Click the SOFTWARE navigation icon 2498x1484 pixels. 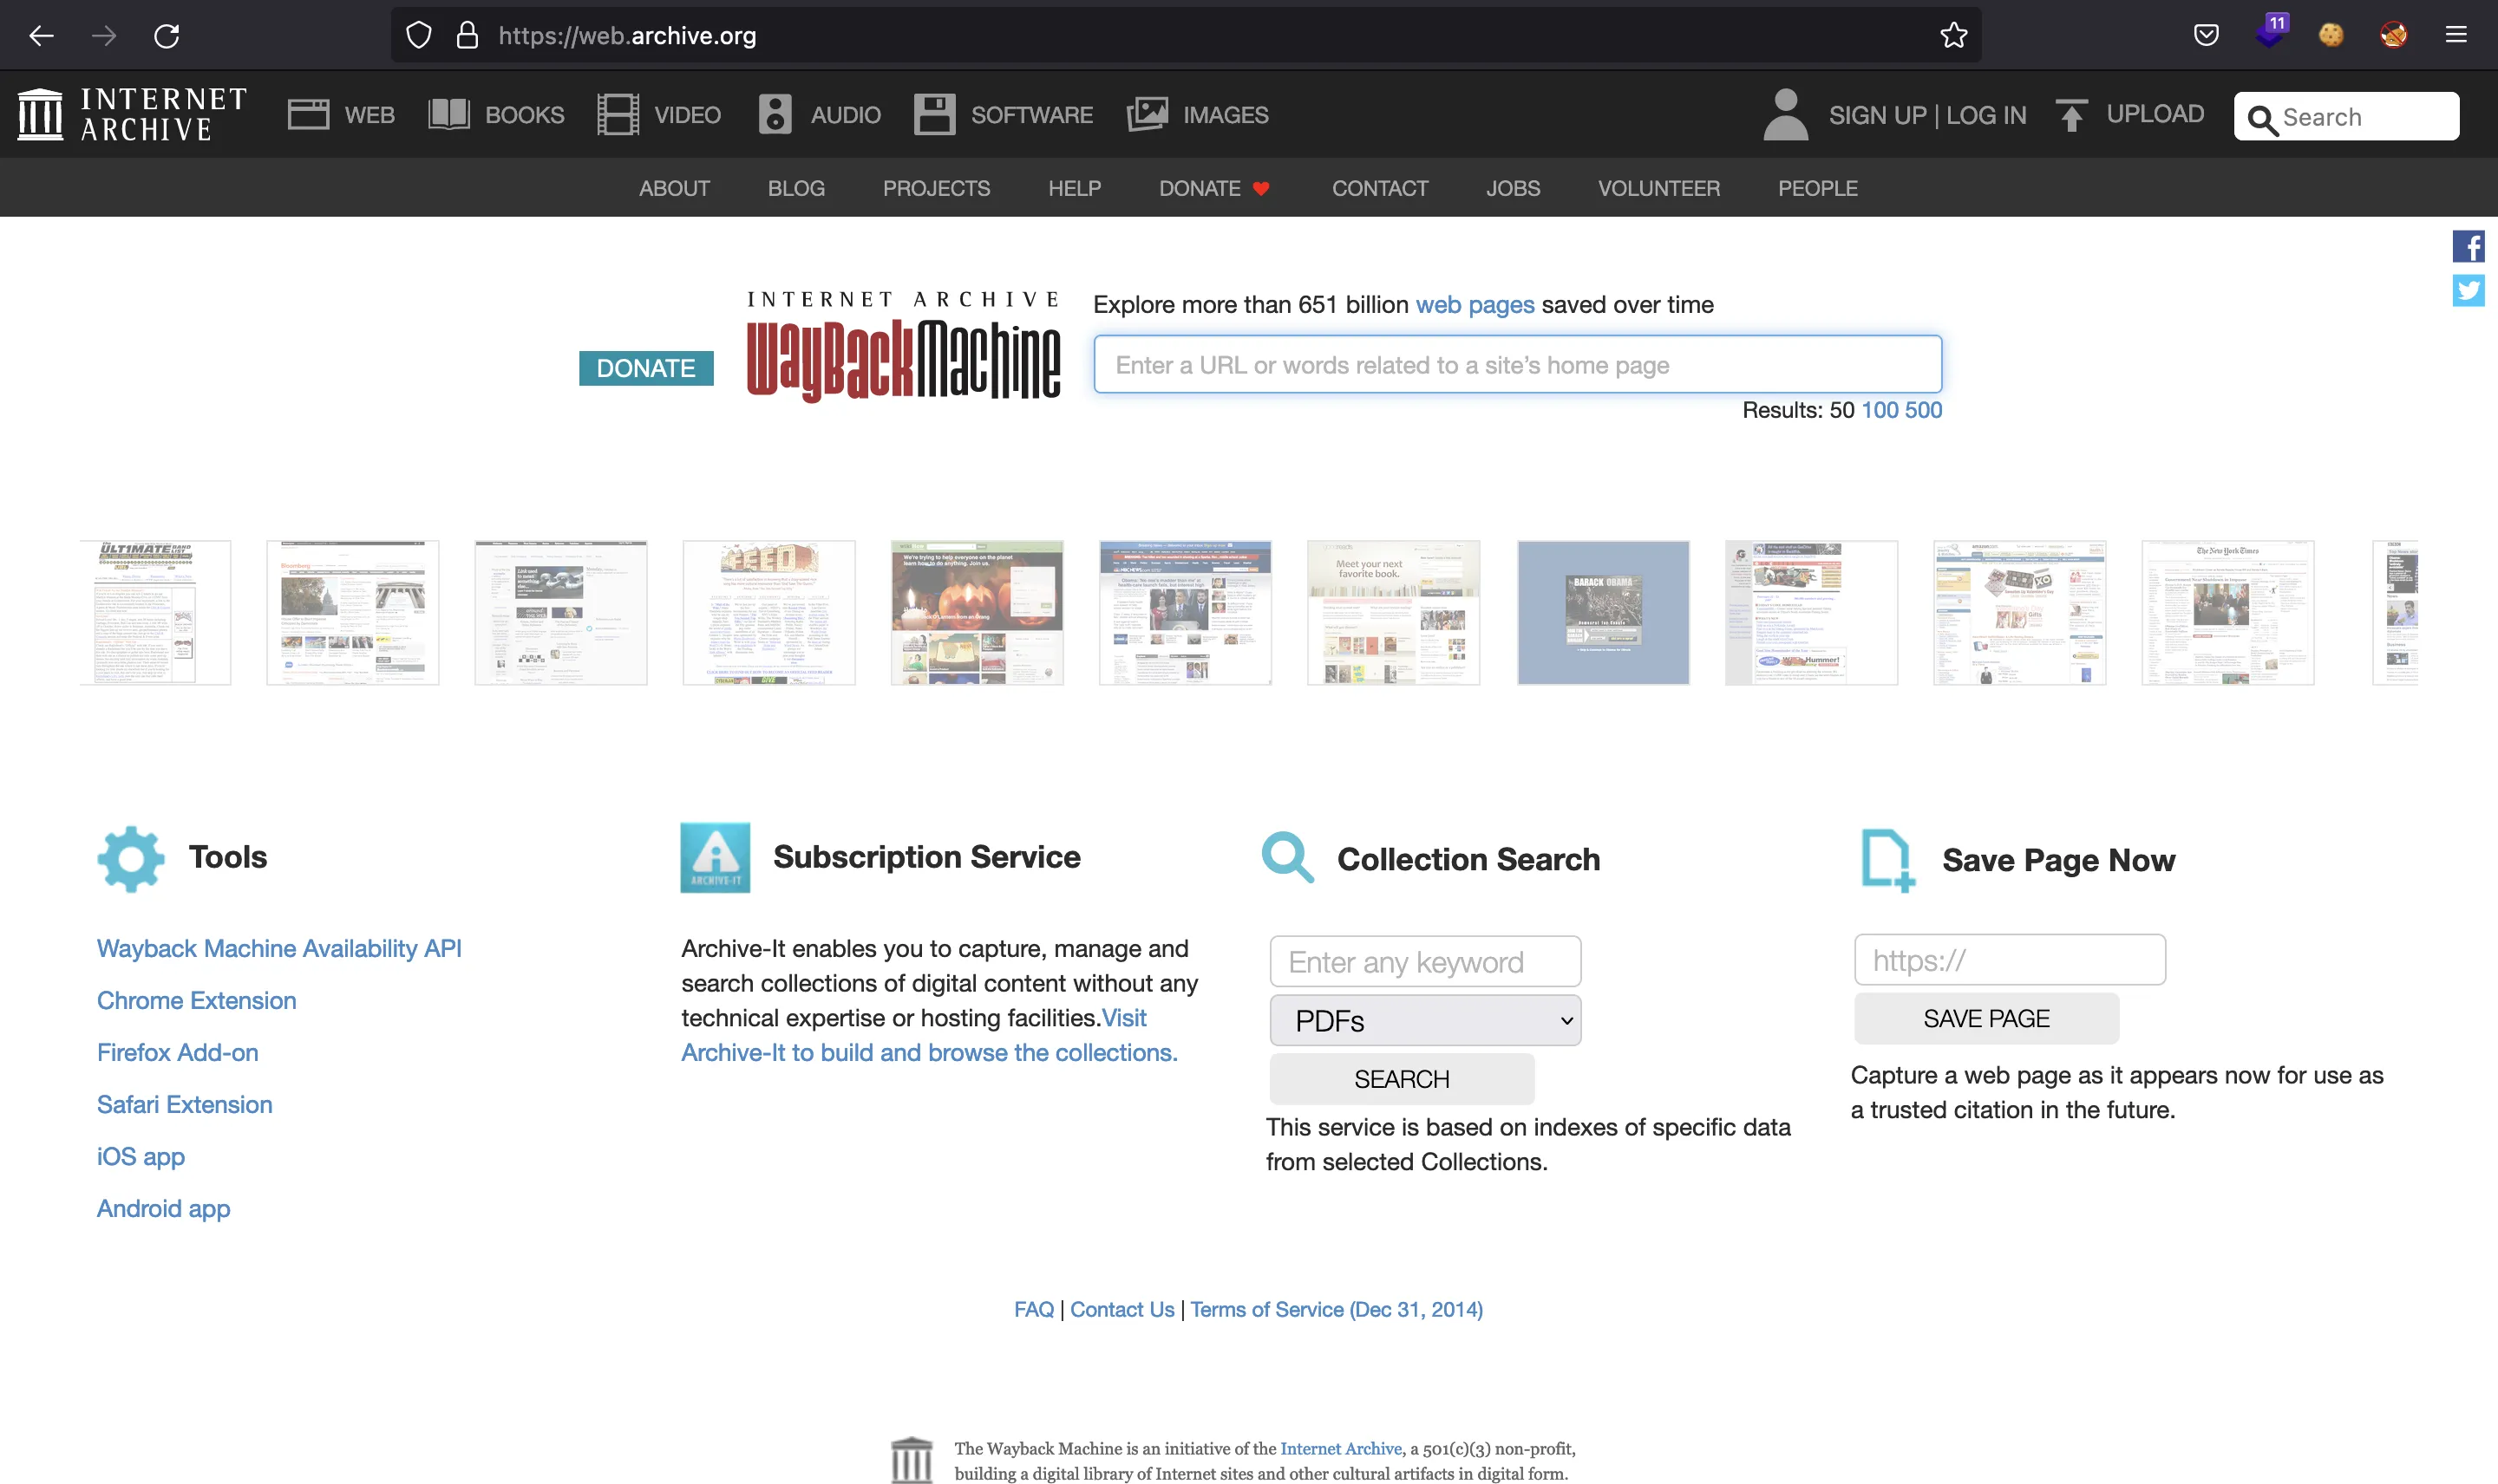935,113
